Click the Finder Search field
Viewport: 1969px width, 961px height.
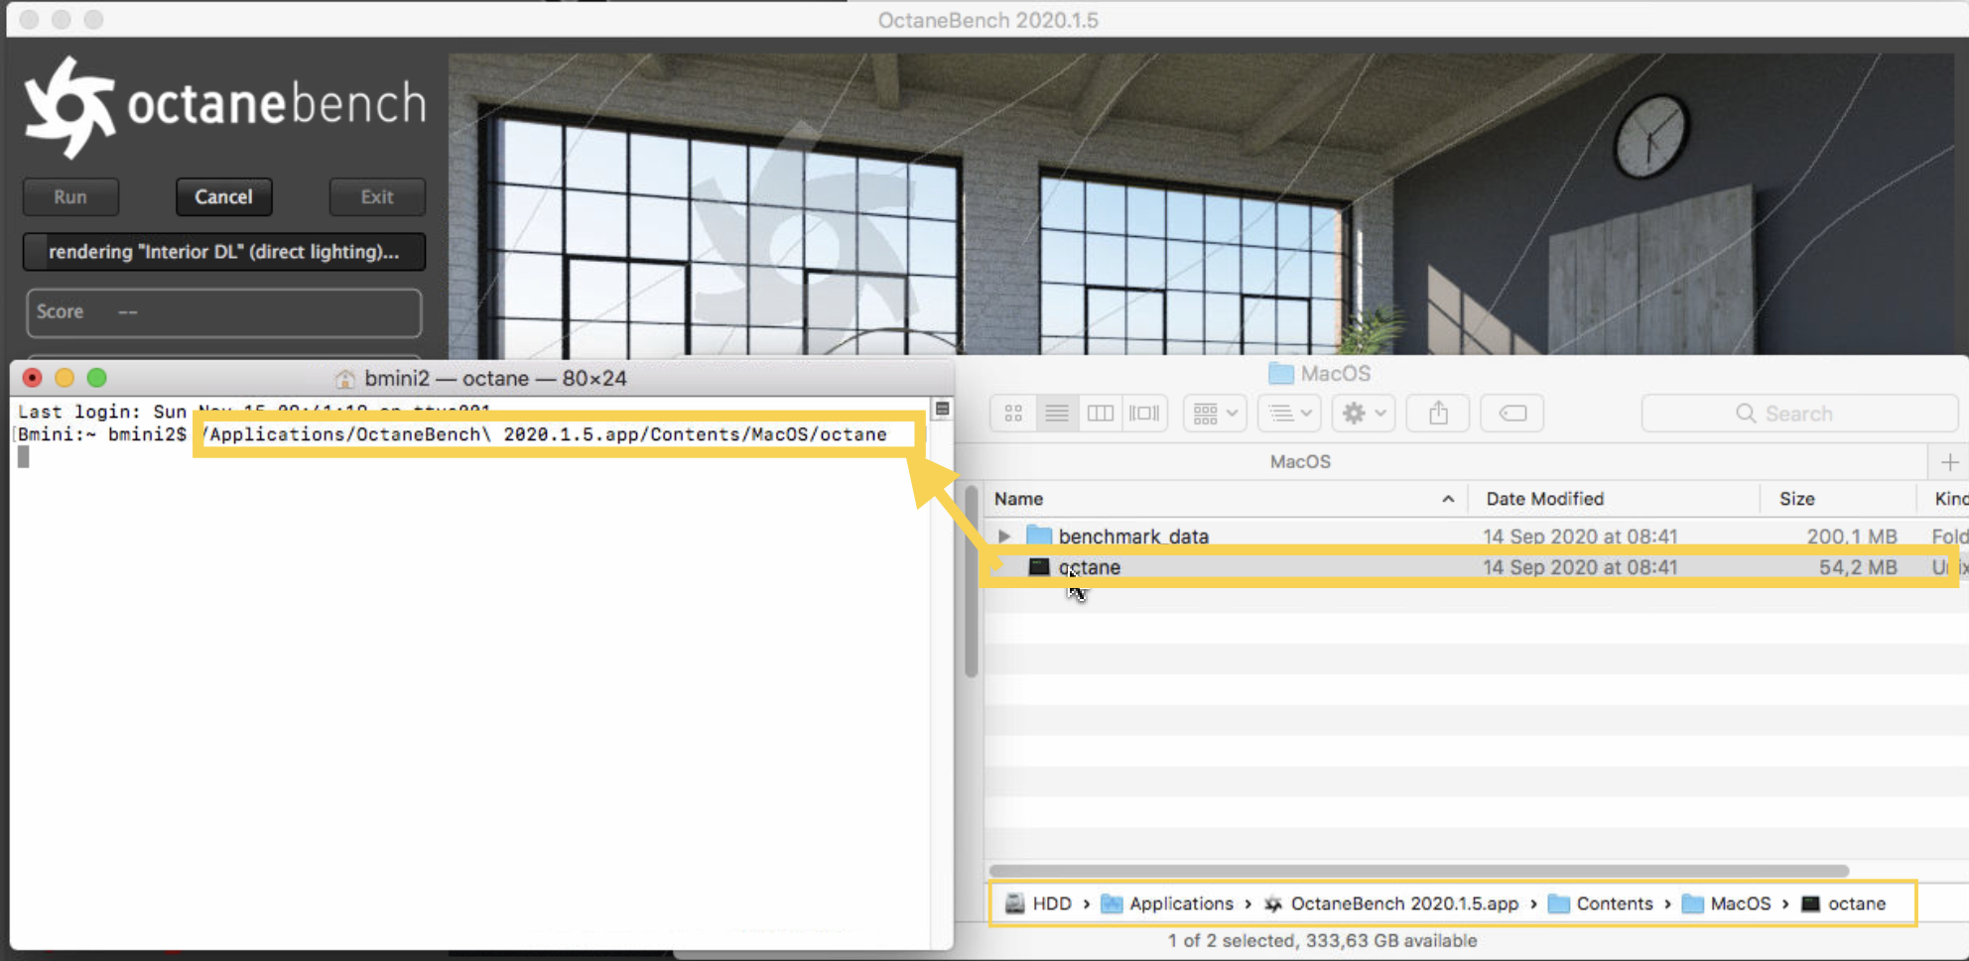pos(1799,414)
